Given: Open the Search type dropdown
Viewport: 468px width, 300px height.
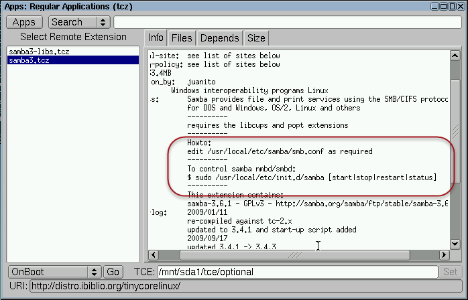Looking at the screenshot, I should pyautogui.click(x=80, y=23).
